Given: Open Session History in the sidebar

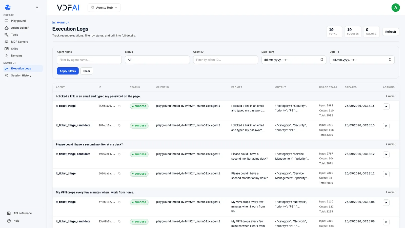Looking at the screenshot, I should click(23, 75).
